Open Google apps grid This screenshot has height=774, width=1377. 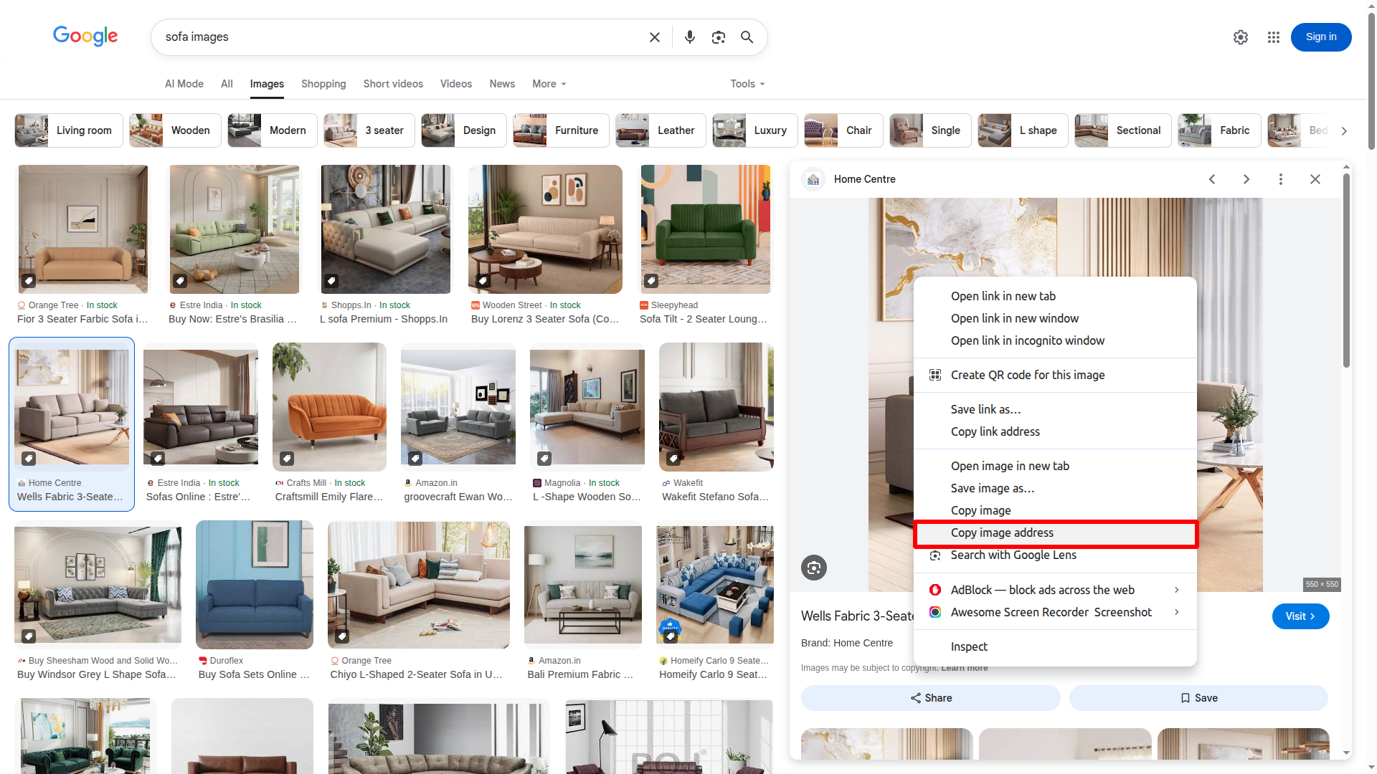[x=1273, y=37]
